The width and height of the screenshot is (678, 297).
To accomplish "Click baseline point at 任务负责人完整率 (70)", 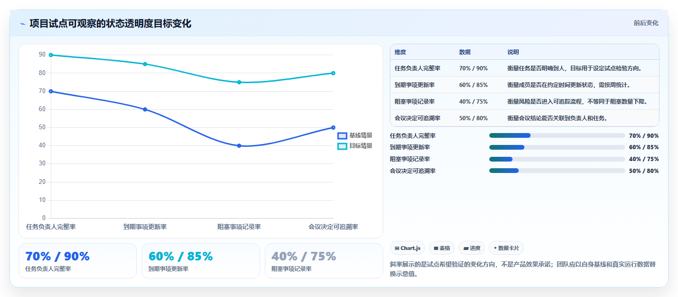I will pyautogui.click(x=51, y=91).
